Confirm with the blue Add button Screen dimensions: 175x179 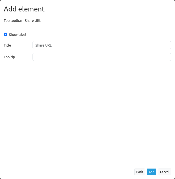pyautogui.click(x=151, y=172)
